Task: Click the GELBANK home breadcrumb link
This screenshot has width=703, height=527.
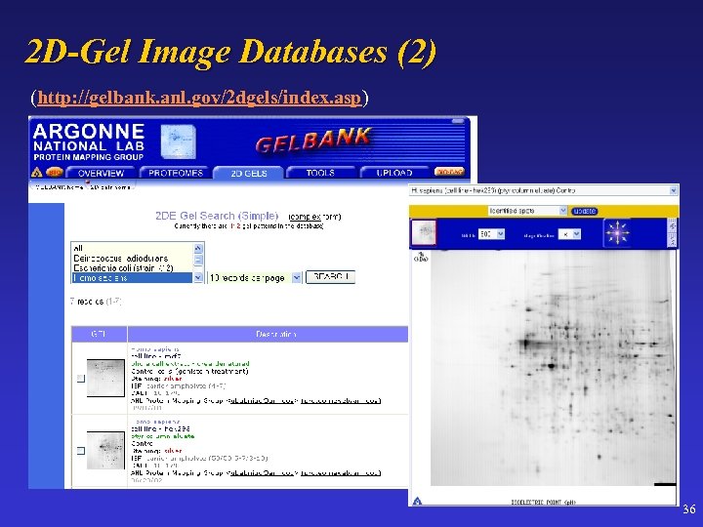Action: (x=59, y=187)
